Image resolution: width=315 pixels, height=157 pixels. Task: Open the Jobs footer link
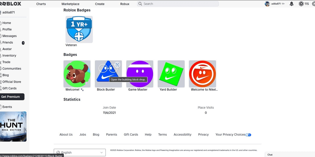pos(83,135)
